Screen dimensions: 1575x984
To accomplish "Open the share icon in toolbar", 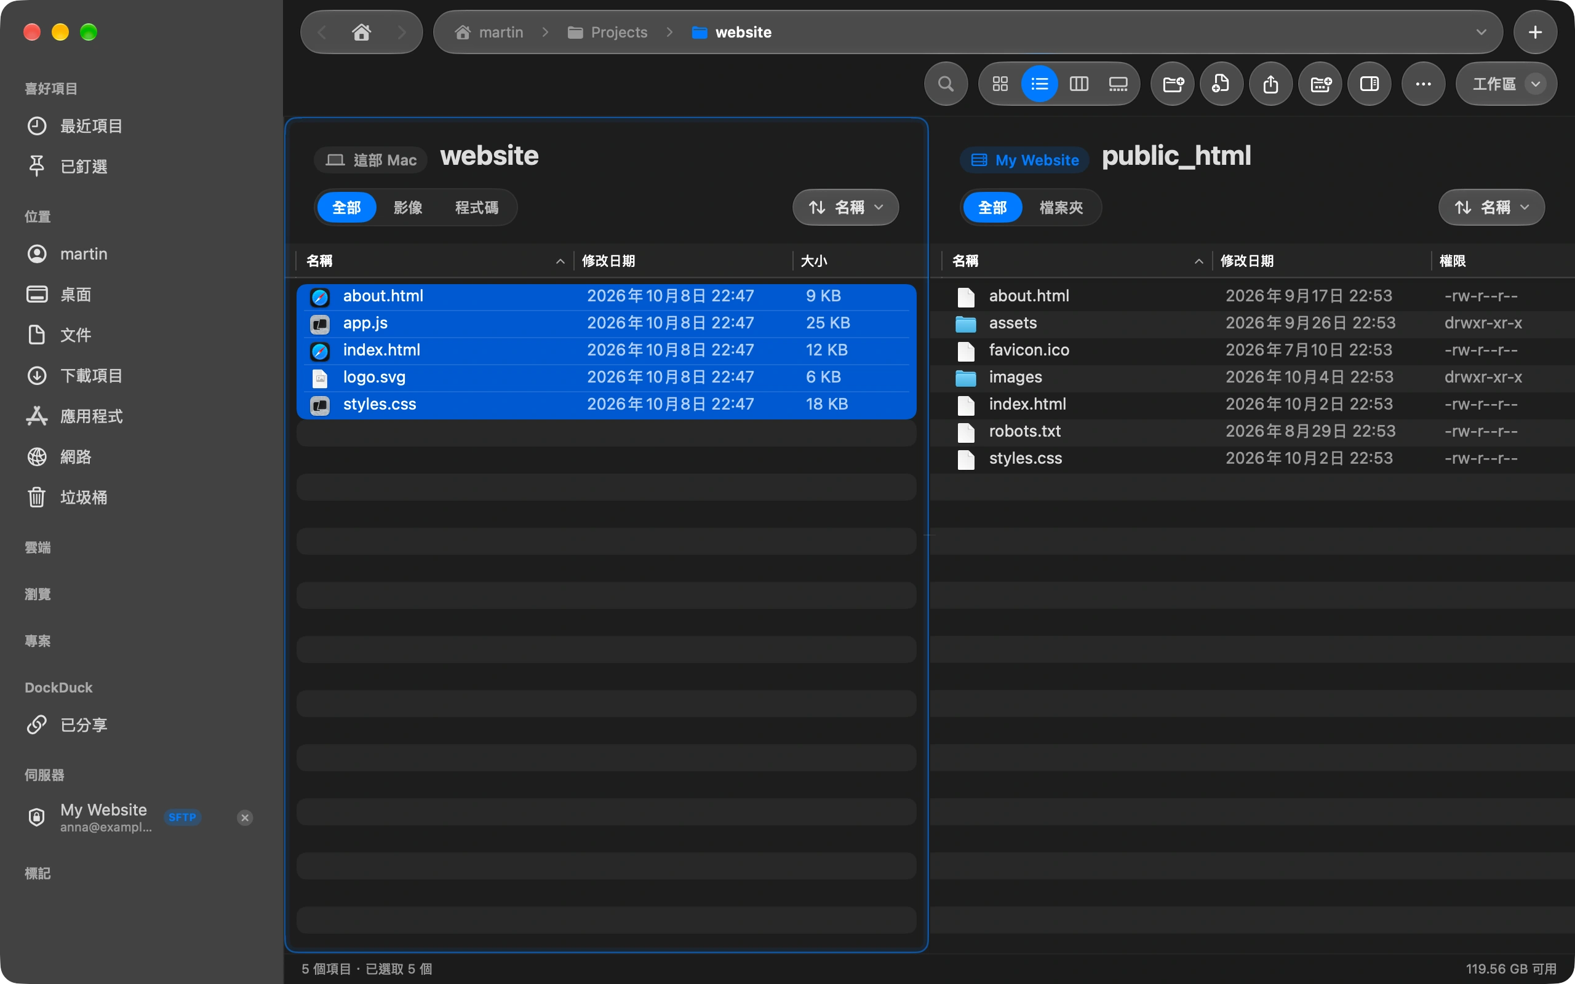I will [x=1271, y=84].
